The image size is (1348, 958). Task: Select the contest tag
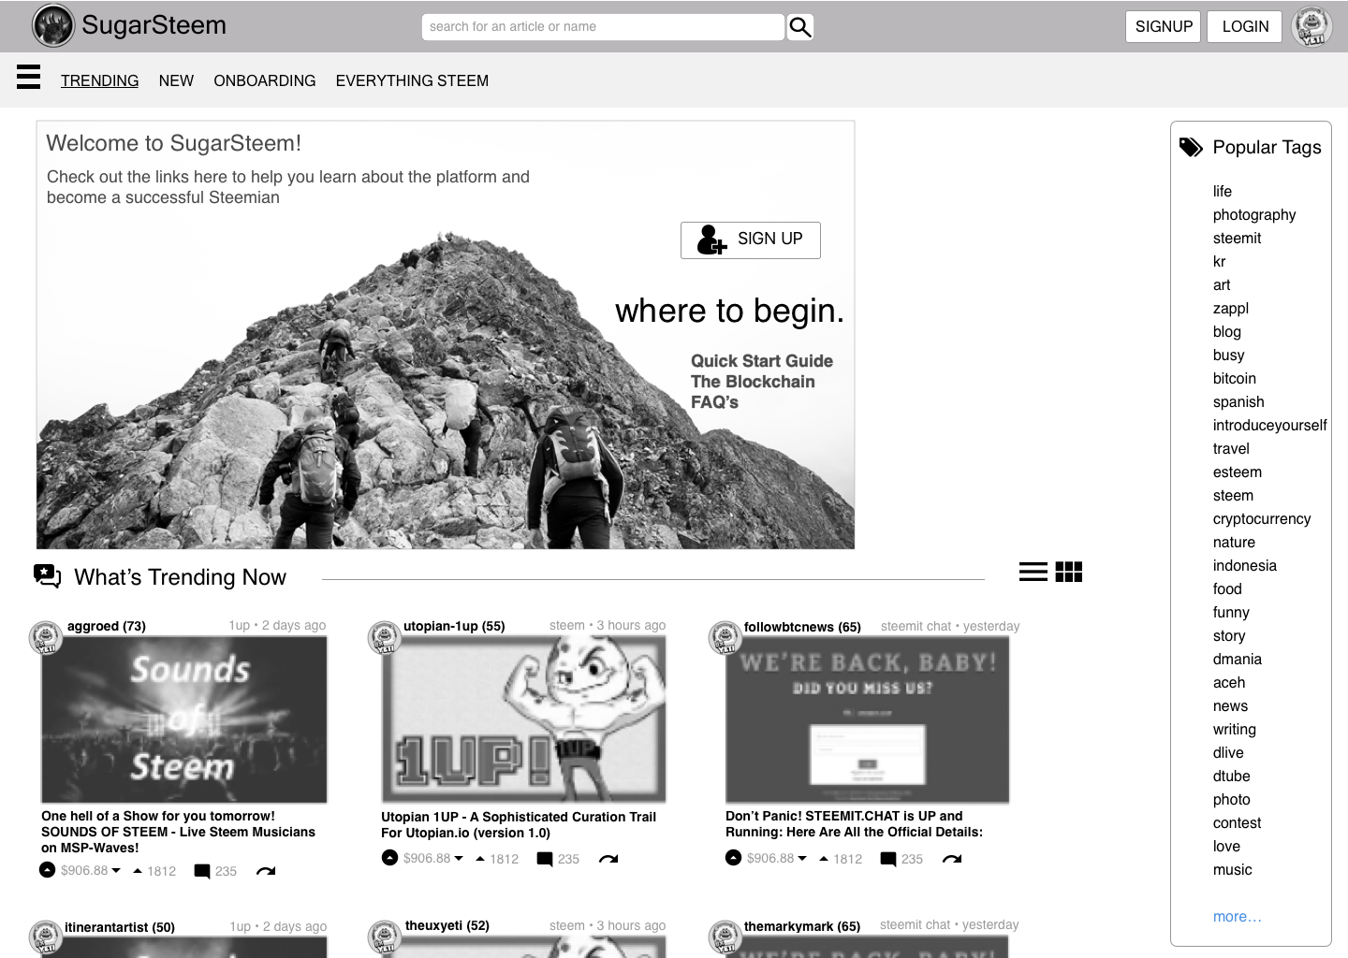tap(1237, 823)
